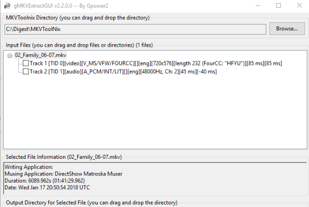Select the Track 2 PCM audio row text
The width and height of the screenshot is (309, 207).
123,72
